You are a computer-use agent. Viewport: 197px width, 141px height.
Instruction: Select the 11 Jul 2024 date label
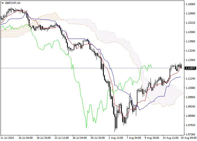(x=7, y=138)
